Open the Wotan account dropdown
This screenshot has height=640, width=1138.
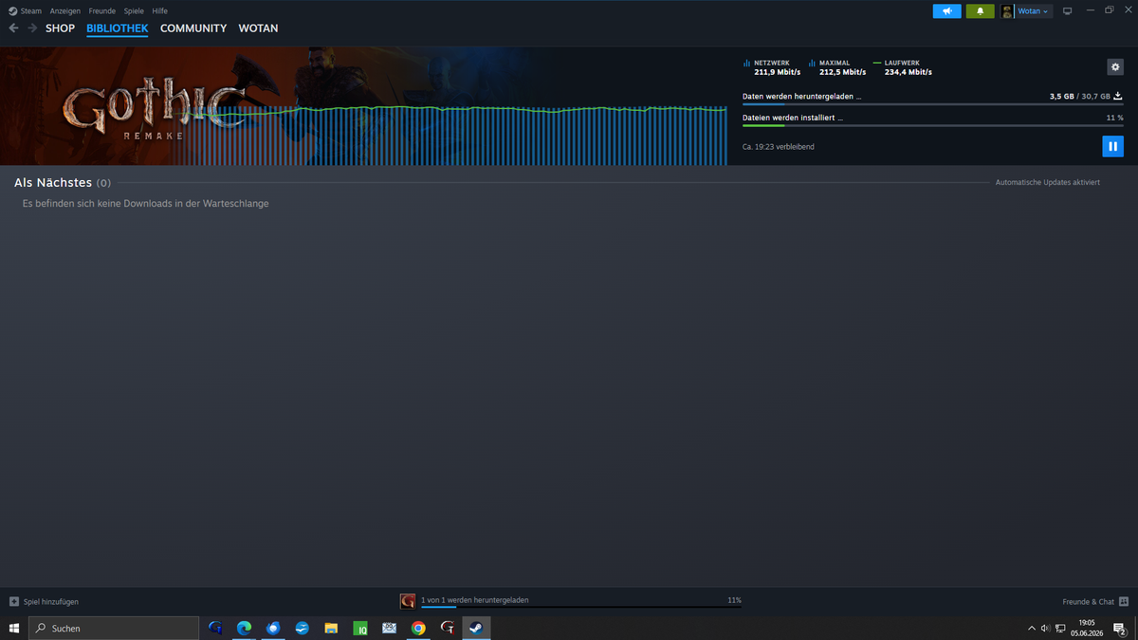point(1033,11)
